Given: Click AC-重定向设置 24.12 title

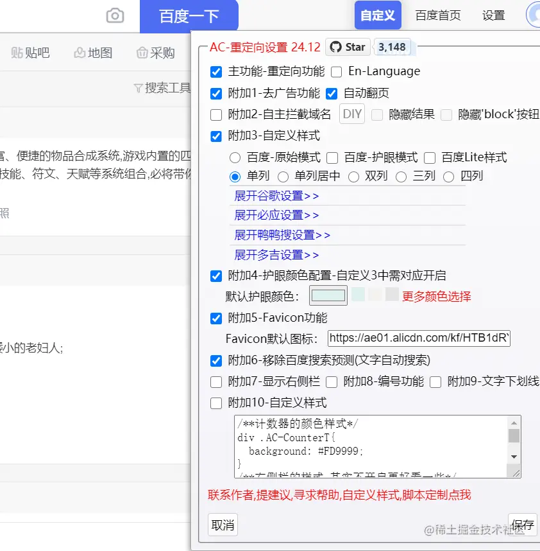Looking at the screenshot, I should point(265,47).
